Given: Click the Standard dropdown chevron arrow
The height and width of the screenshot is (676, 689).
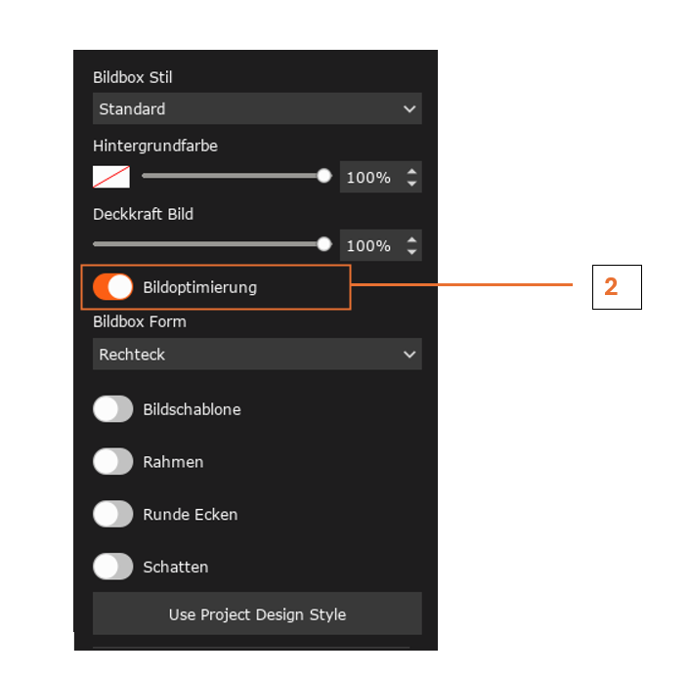Looking at the screenshot, I should (x=409, y=109).
